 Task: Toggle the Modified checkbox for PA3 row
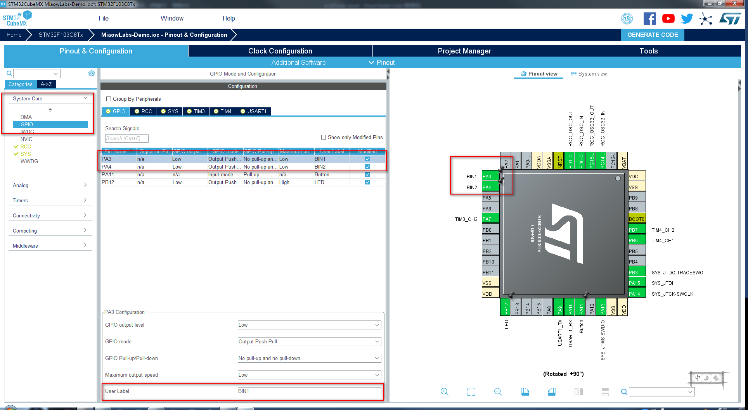point(367,159)
